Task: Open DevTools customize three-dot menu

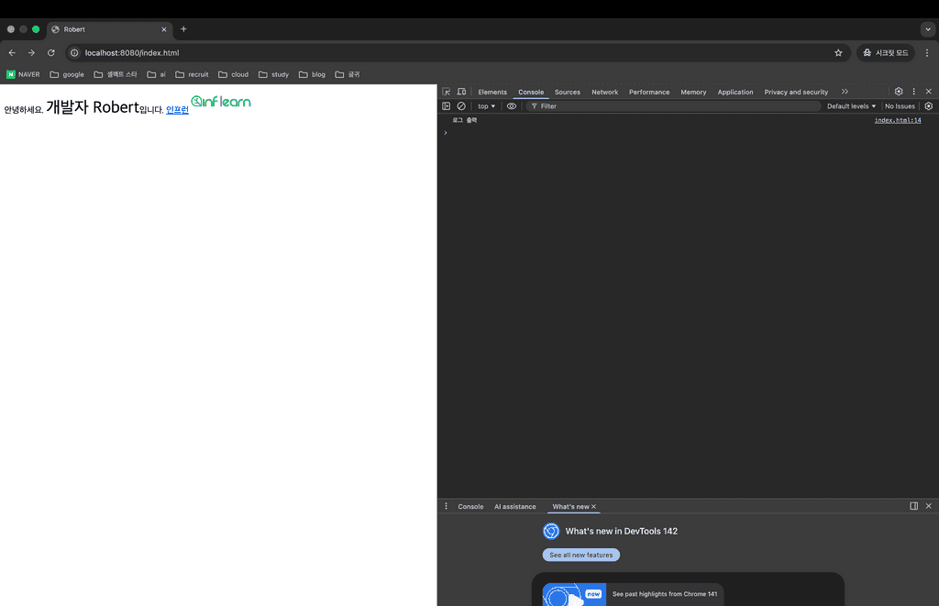Action: pos(913,92)
